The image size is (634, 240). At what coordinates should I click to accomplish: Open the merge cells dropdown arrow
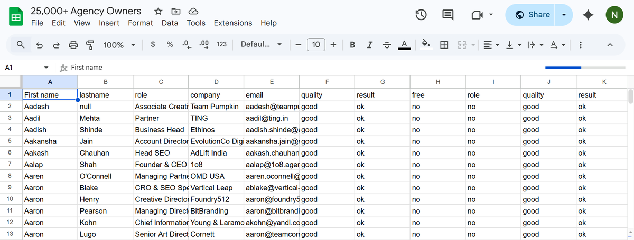[x=473, y=45]
